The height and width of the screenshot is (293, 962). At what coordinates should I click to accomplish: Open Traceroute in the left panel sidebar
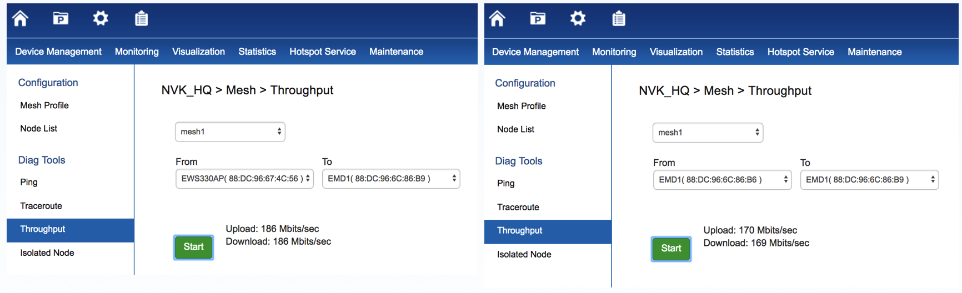coord(41,206)
